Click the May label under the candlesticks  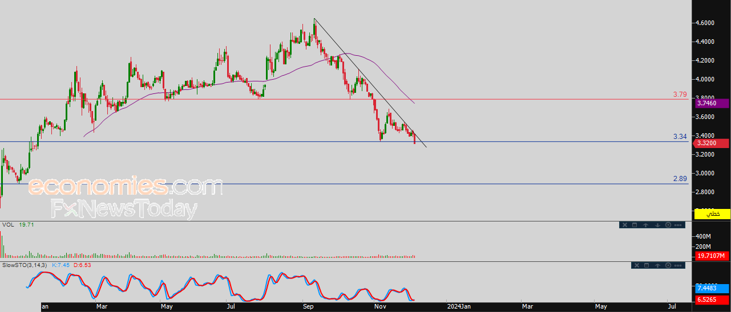click(167, 307)
